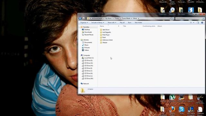Launch uTorrent from the desktop

pos(172,98)
